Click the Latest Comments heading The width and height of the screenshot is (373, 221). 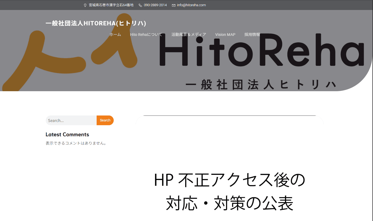(67, 134)
